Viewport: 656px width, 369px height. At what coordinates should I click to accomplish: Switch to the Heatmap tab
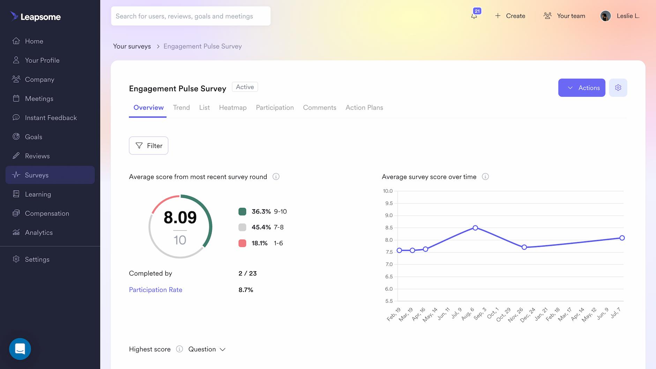tap(233, 107)
